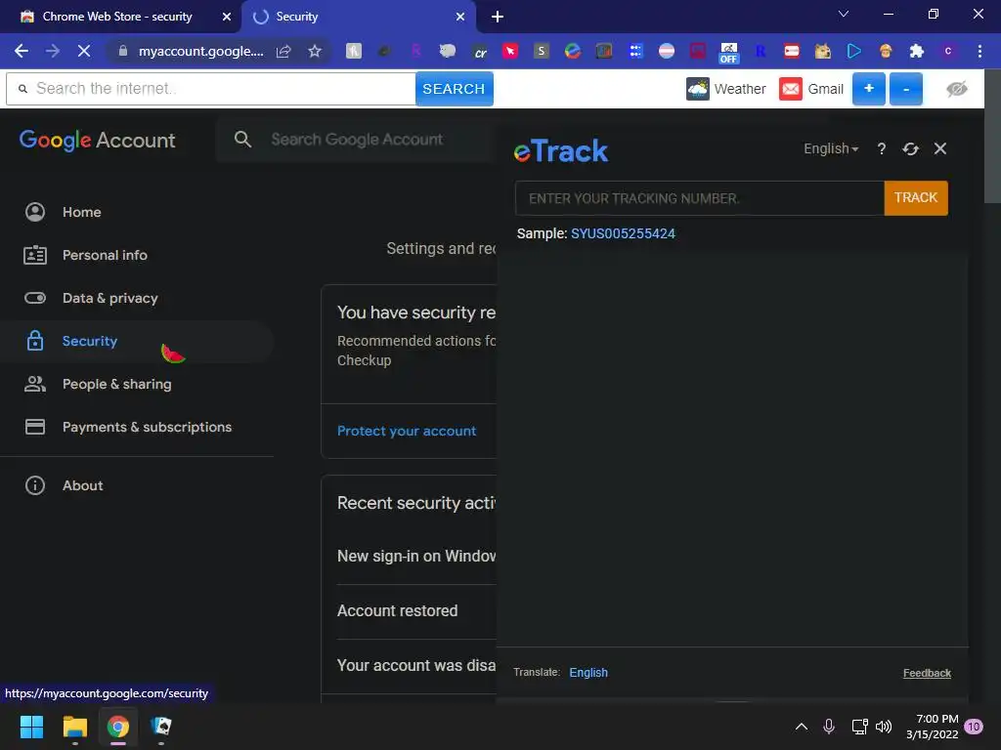This screenshot has height=750, width=1001.
Task: Focus the Search Google Account field
Action: (357, 139)
